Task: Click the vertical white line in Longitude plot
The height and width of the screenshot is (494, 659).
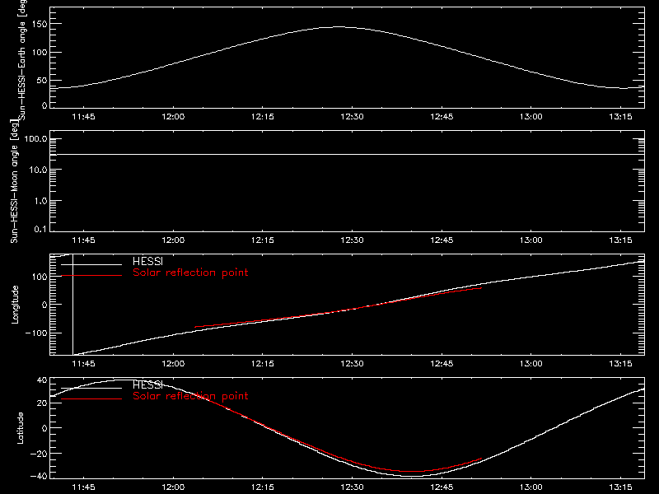Action: point(72,305)
